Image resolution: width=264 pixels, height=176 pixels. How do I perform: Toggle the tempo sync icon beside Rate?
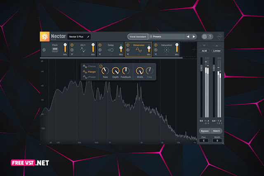[101, 66]
